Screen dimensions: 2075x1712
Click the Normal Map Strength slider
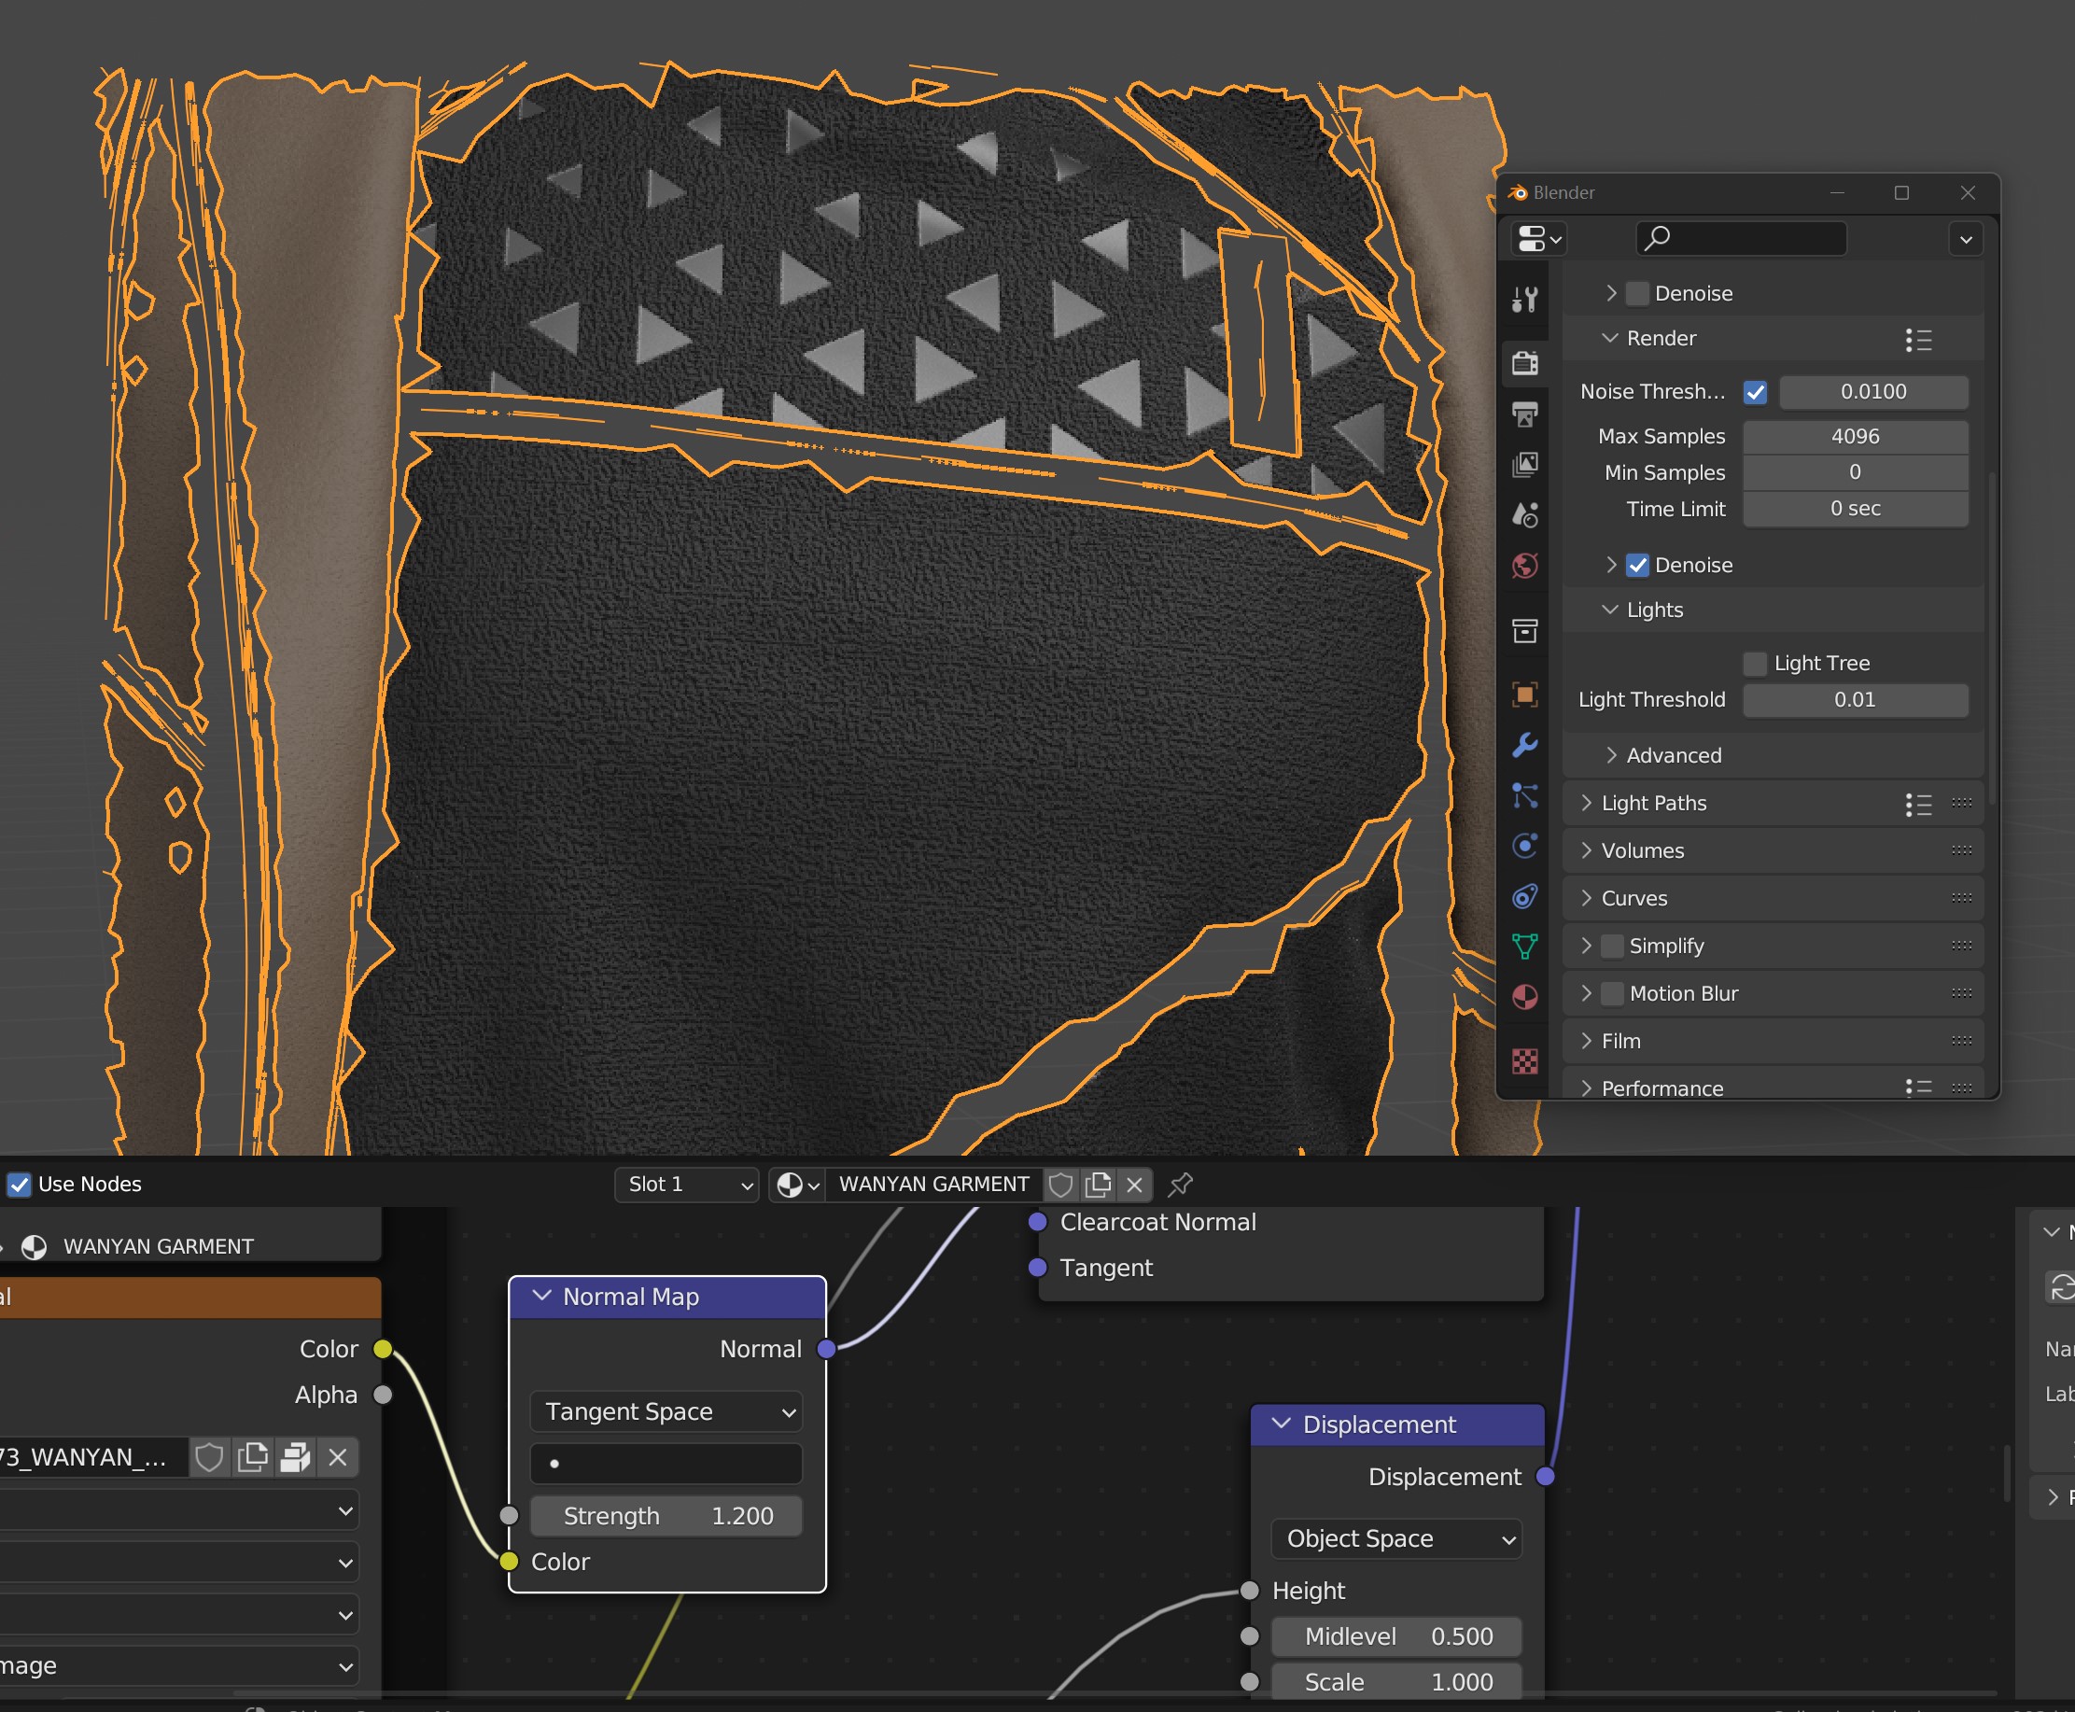tap(666, 1516)
